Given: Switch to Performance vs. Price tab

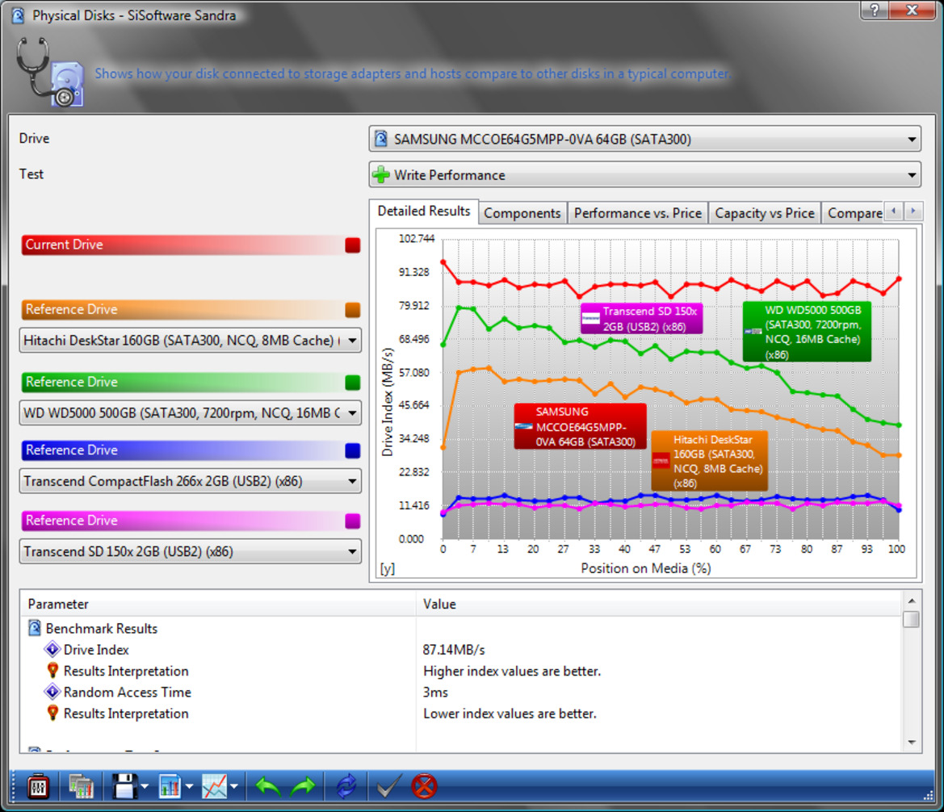Looking at the screenshot, I should pyautogui.click(x=638, y=213).
